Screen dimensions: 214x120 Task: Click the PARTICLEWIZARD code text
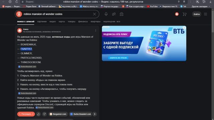[x=31, y=58]
